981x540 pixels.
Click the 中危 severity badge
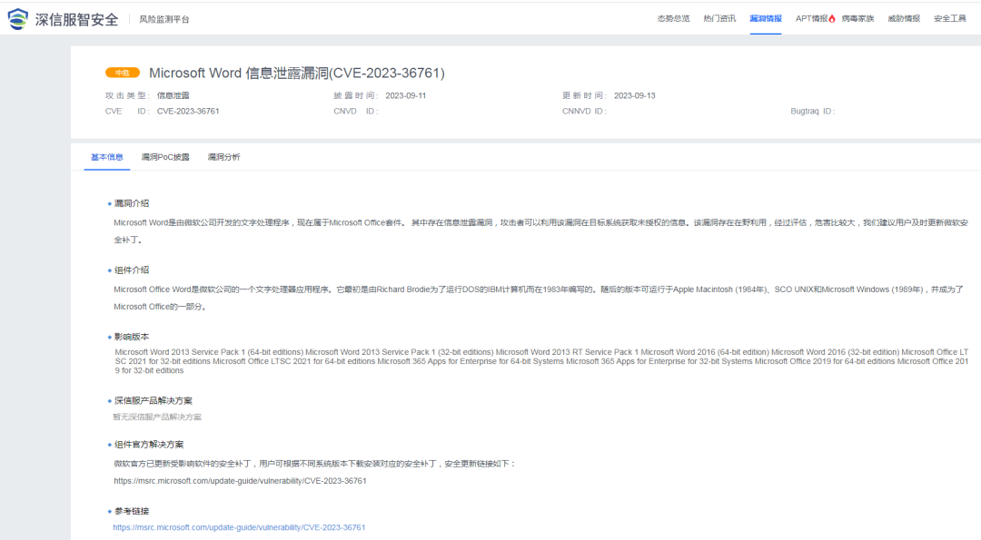tap(123, 74)
